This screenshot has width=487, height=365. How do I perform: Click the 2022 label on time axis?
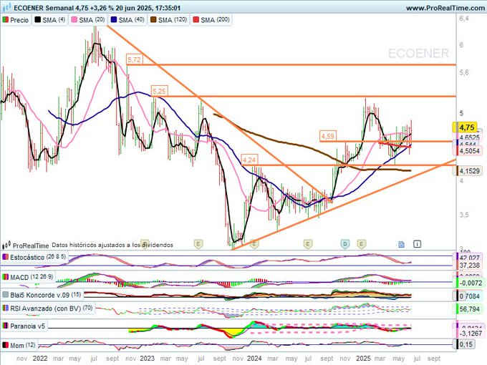(x=40, y=359)
